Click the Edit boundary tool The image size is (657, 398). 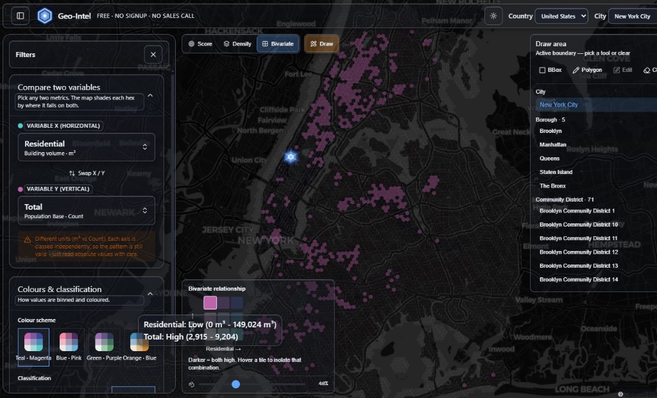623,70
